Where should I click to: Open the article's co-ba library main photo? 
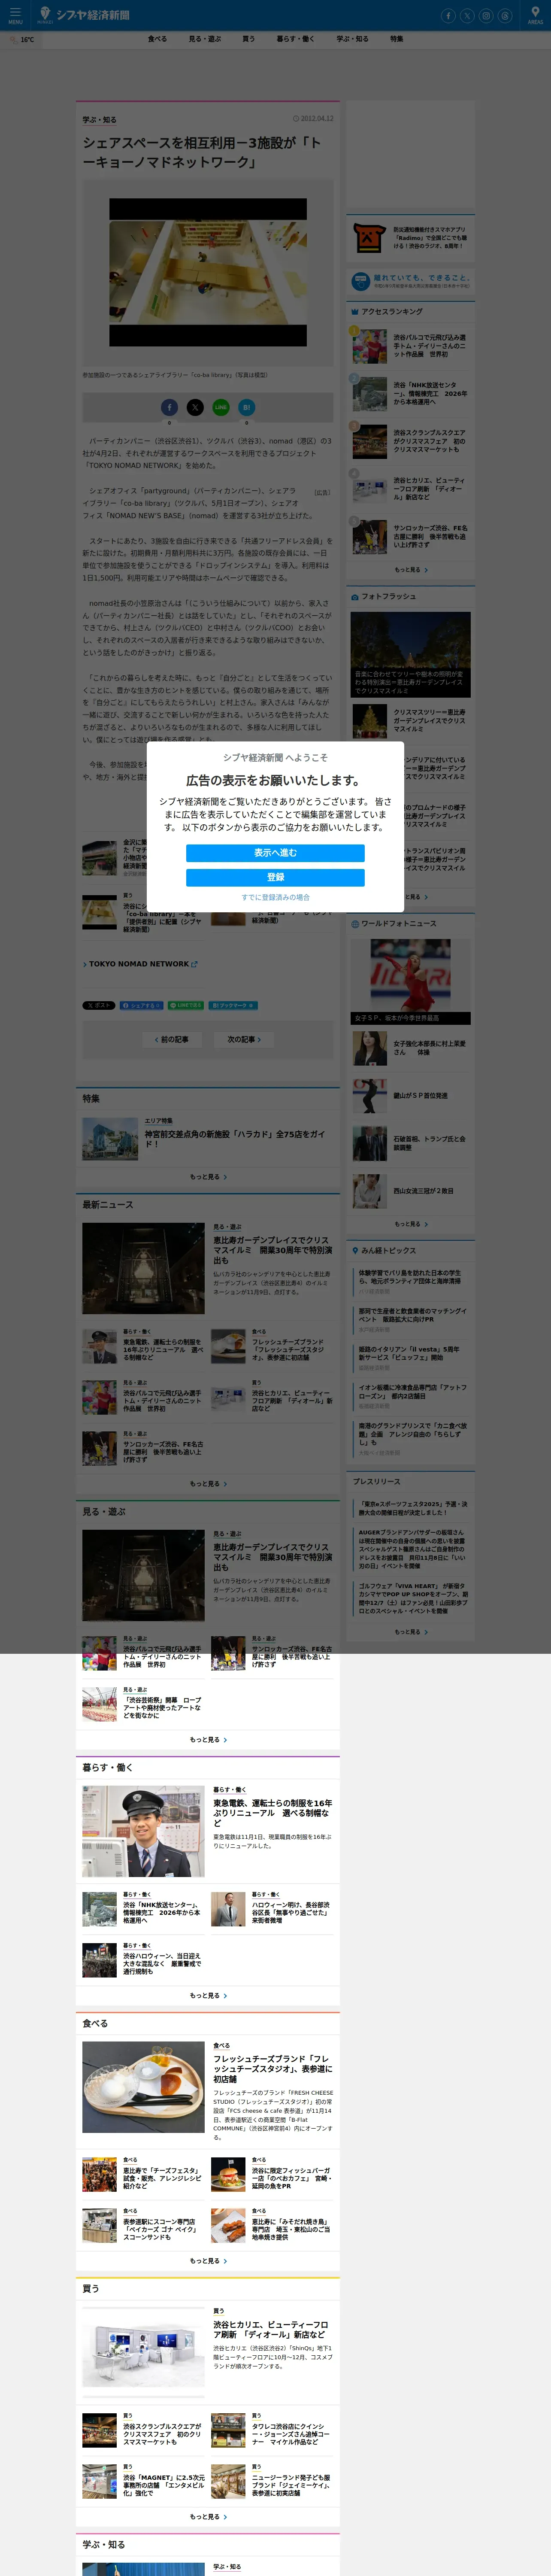click(208, 272)
